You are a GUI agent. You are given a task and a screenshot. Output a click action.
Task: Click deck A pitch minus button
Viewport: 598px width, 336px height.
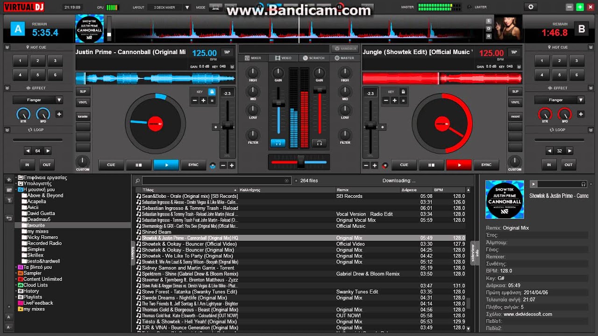click(x=223, y=165)
